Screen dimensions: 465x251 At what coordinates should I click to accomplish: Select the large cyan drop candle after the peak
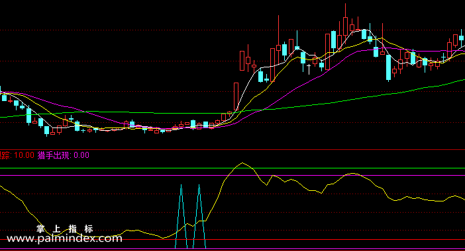point(388,67)
